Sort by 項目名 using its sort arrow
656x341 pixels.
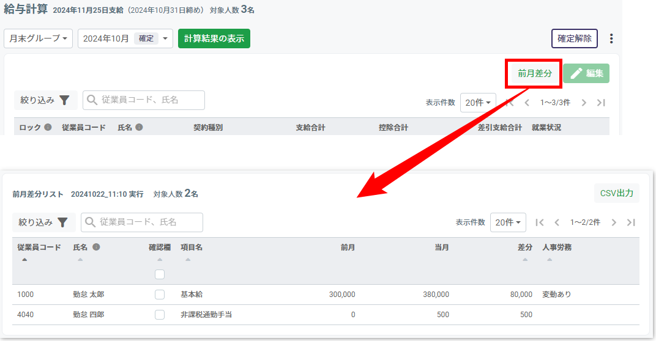[x=188, y=260]
